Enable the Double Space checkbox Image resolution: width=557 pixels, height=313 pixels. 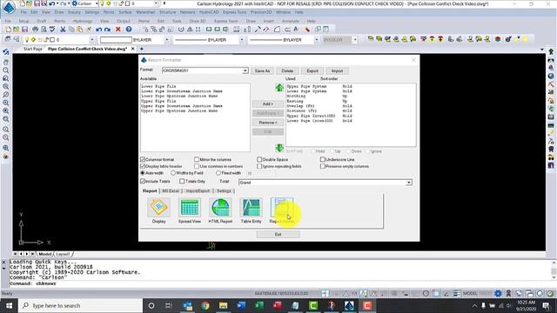(x=259, y=160)
